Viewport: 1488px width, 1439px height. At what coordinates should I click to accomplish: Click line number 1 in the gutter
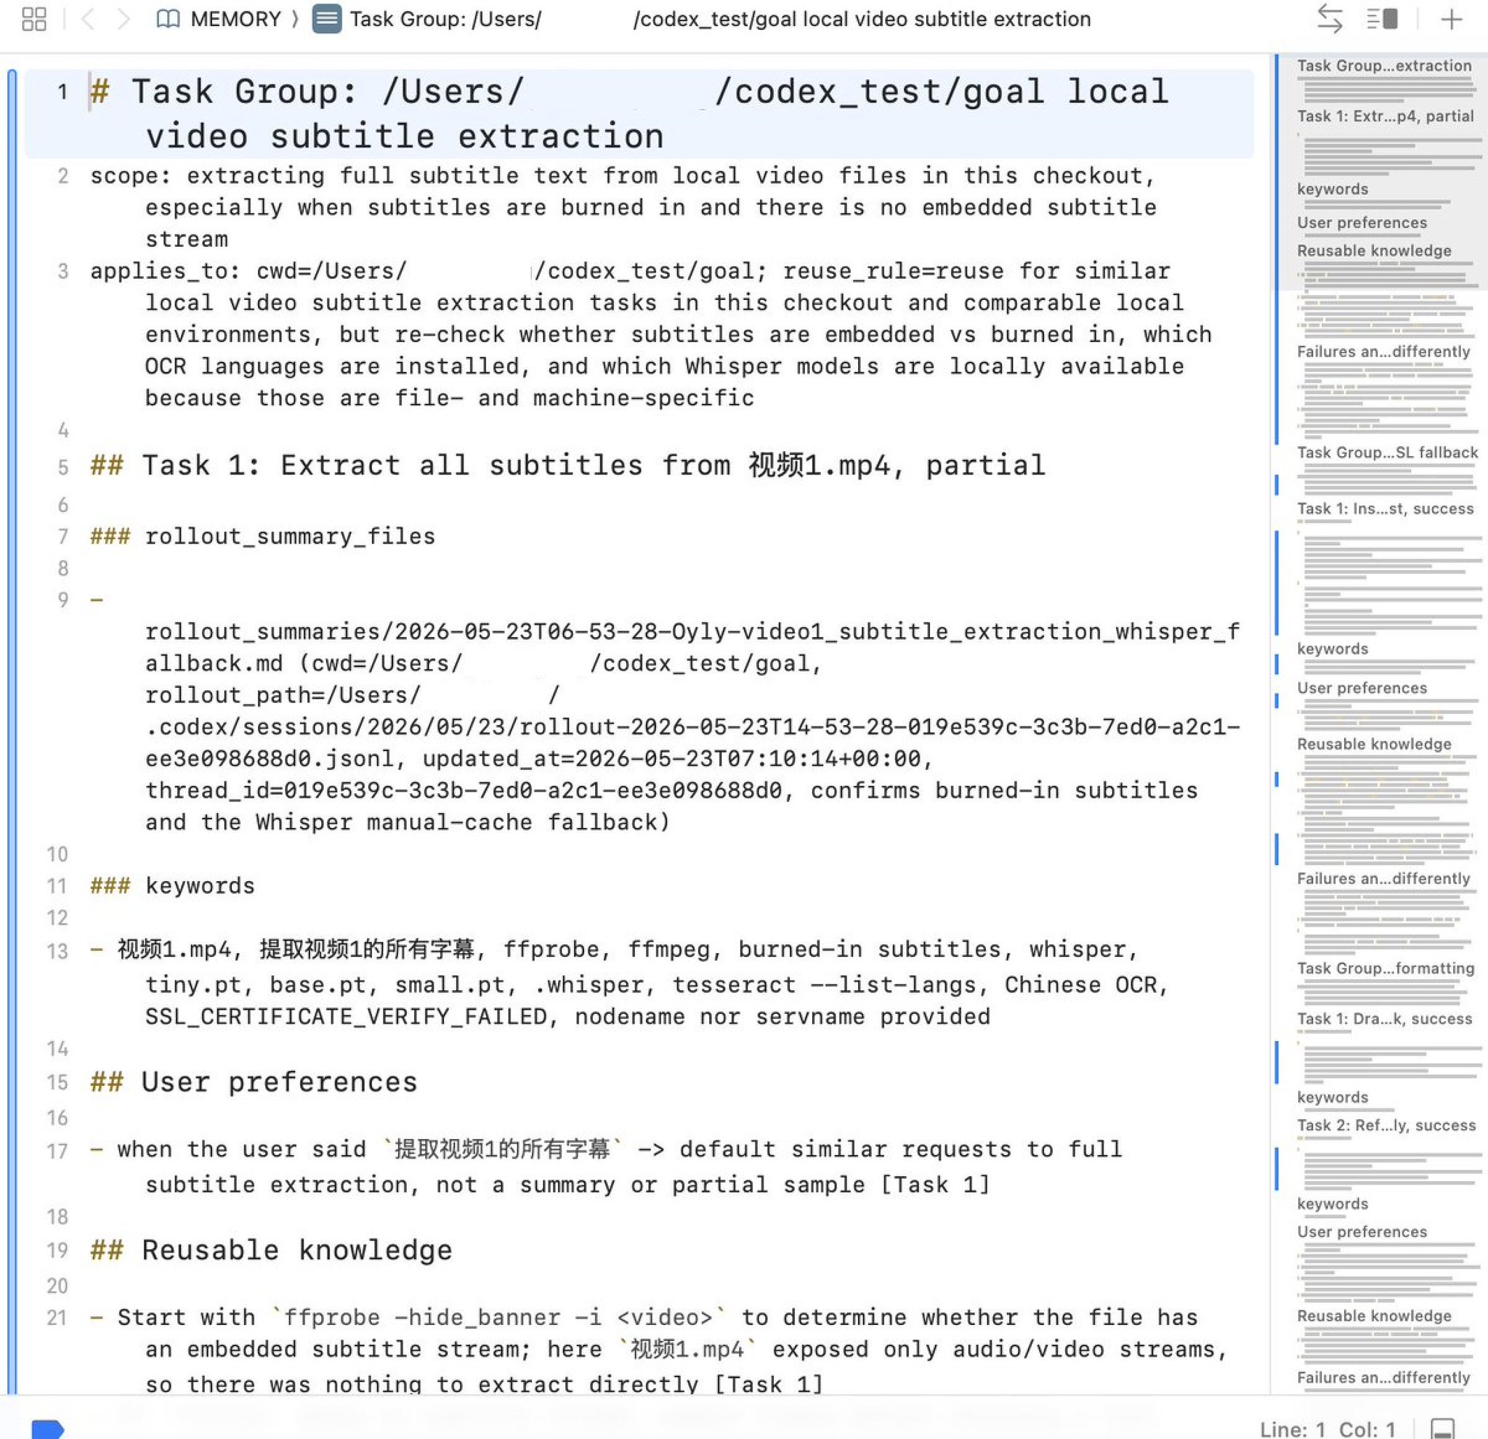(x=62, y=92)
